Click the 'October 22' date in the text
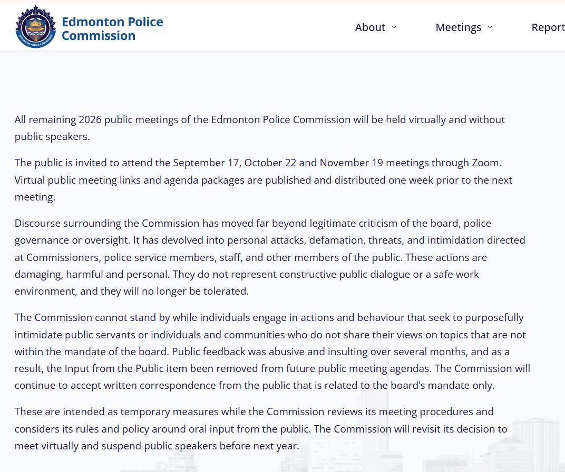The height and width of the screenshot is (472, 565). pos(270,163)
